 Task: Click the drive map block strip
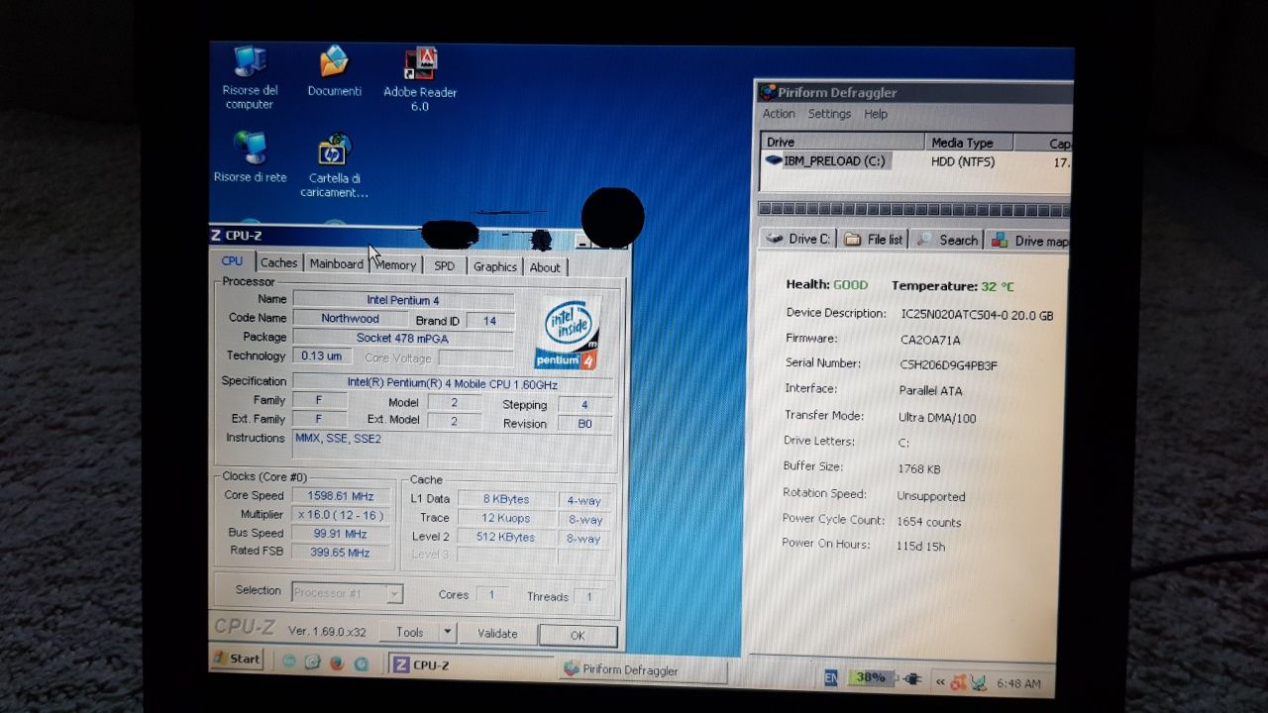913,209
